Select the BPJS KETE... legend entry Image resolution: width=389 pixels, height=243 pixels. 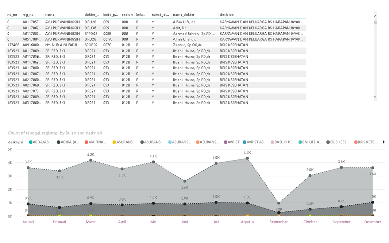(365, 142)
